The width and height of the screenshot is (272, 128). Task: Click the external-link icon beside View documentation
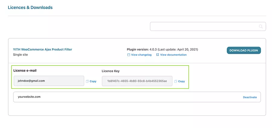157,55
